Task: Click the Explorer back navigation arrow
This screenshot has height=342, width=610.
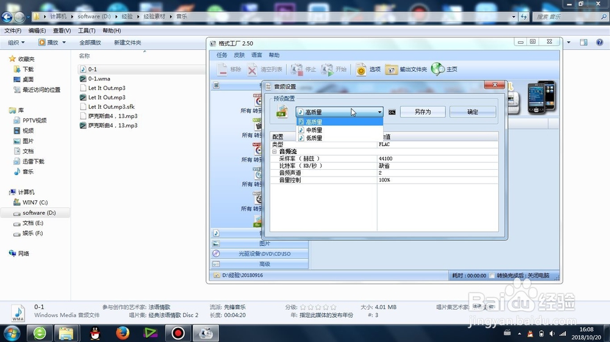Action: pos(7,16)
